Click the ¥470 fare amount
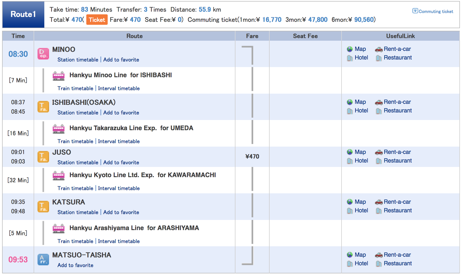The image size is (462, 276). (x=252, y=157)
